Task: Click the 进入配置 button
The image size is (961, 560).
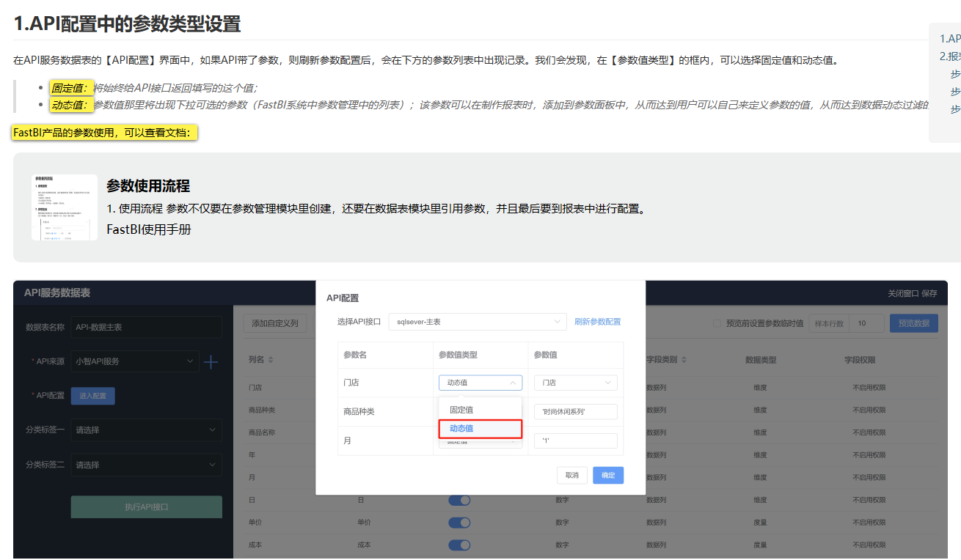Action: point(93,396)
